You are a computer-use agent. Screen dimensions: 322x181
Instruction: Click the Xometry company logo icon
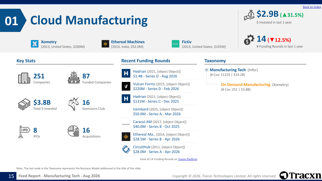tap(35, 44)
